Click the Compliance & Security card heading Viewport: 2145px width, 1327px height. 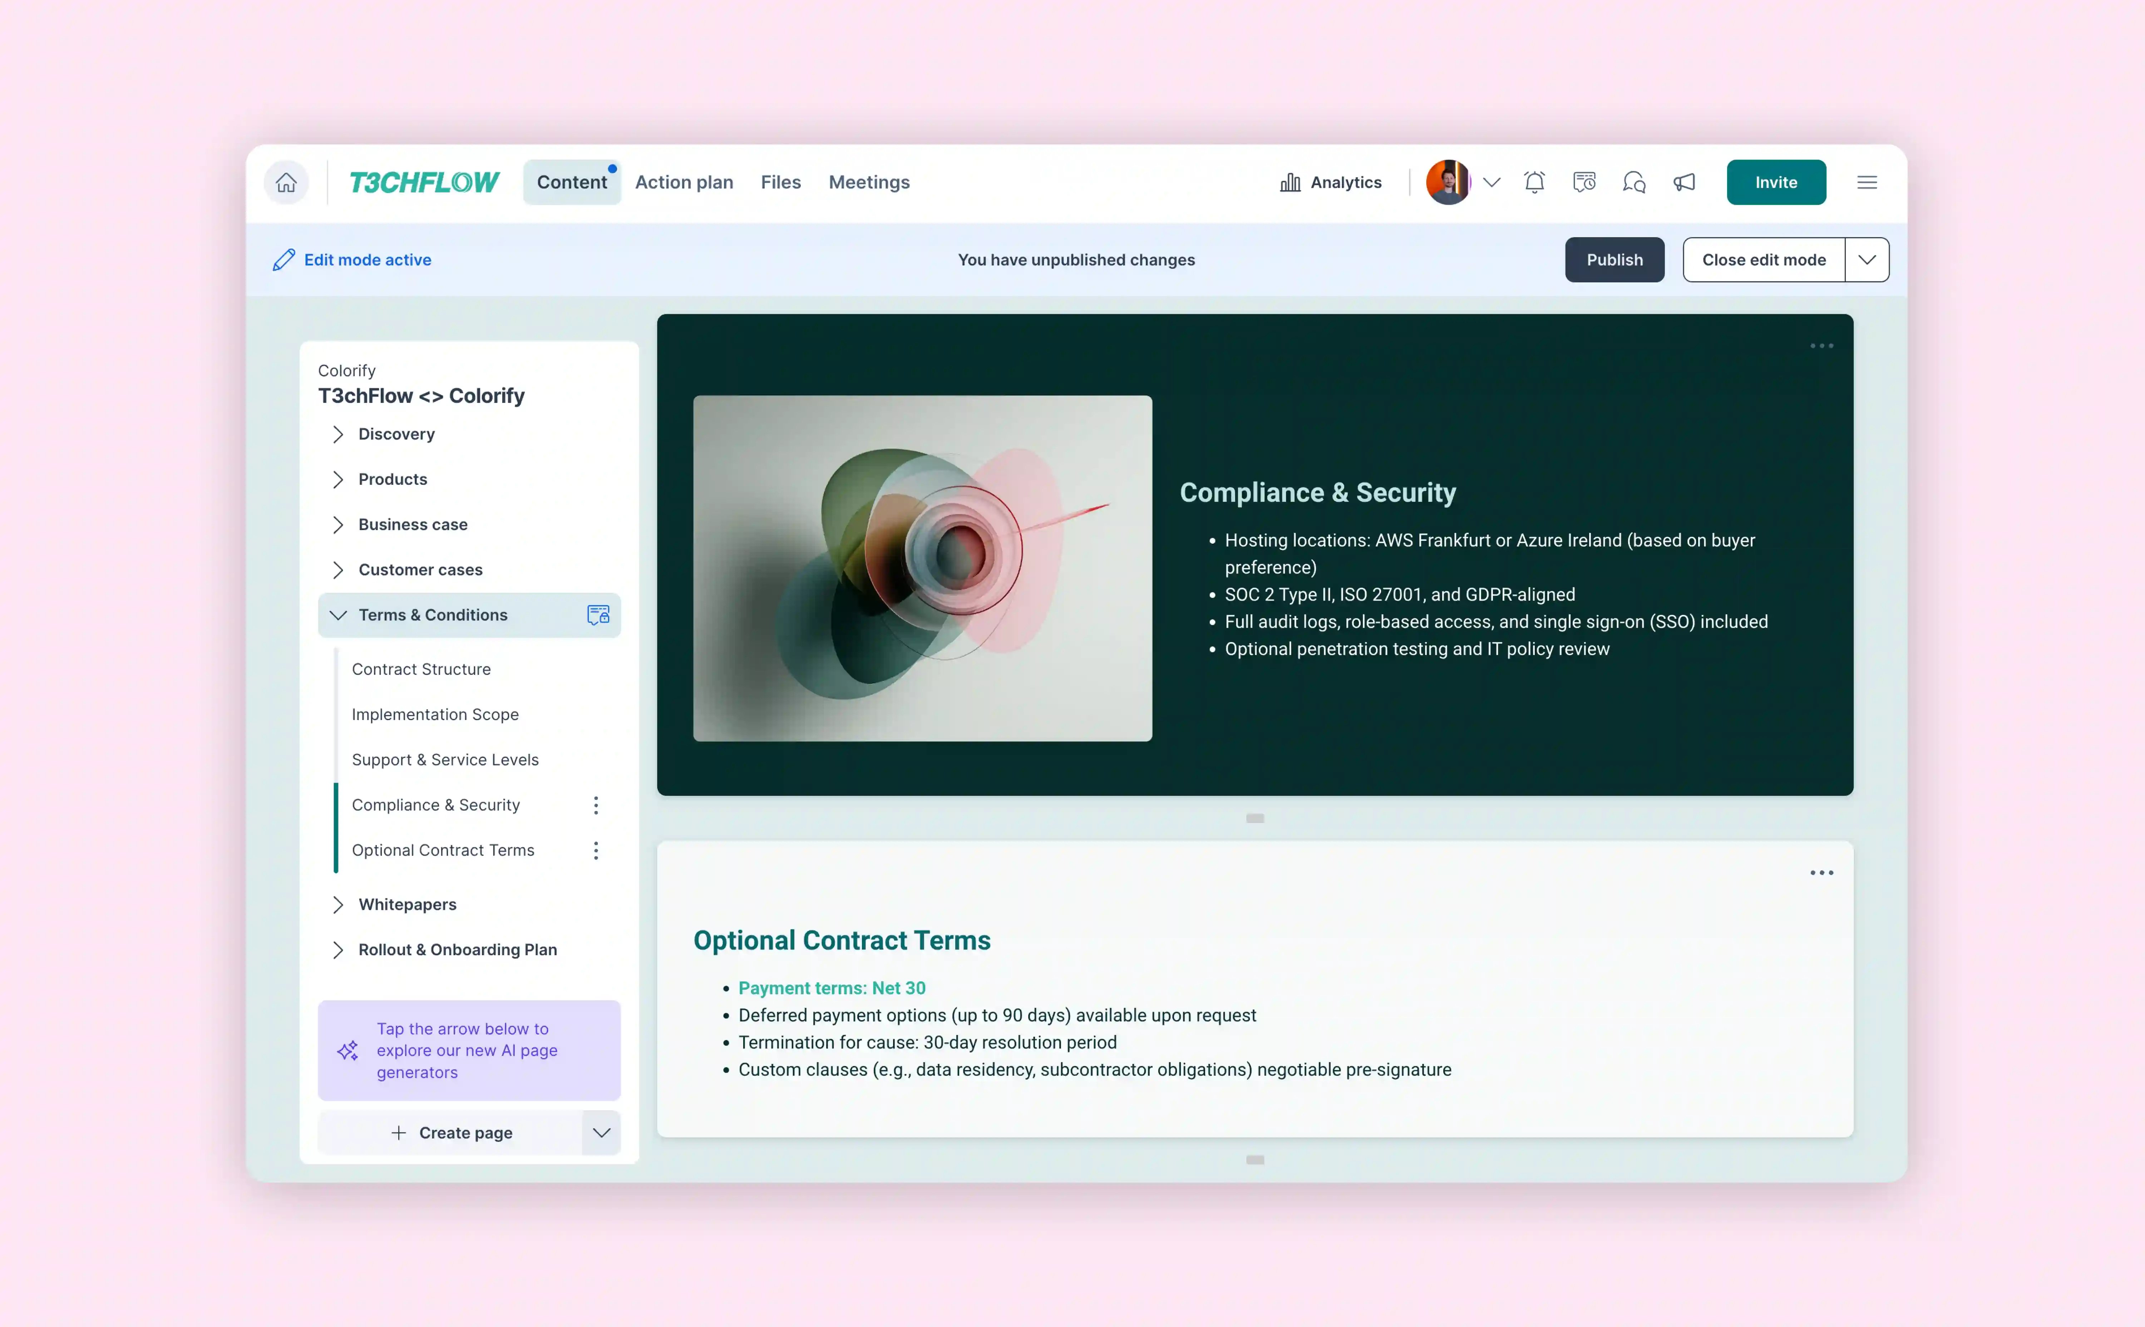point(1317,493)
